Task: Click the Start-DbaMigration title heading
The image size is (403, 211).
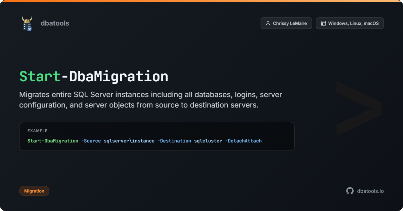Action: point(94,77)
